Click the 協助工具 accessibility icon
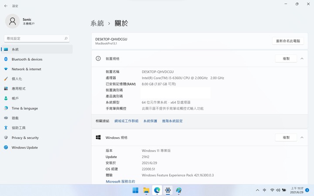The height and width of the screenshot is (196, 314). 6,128
